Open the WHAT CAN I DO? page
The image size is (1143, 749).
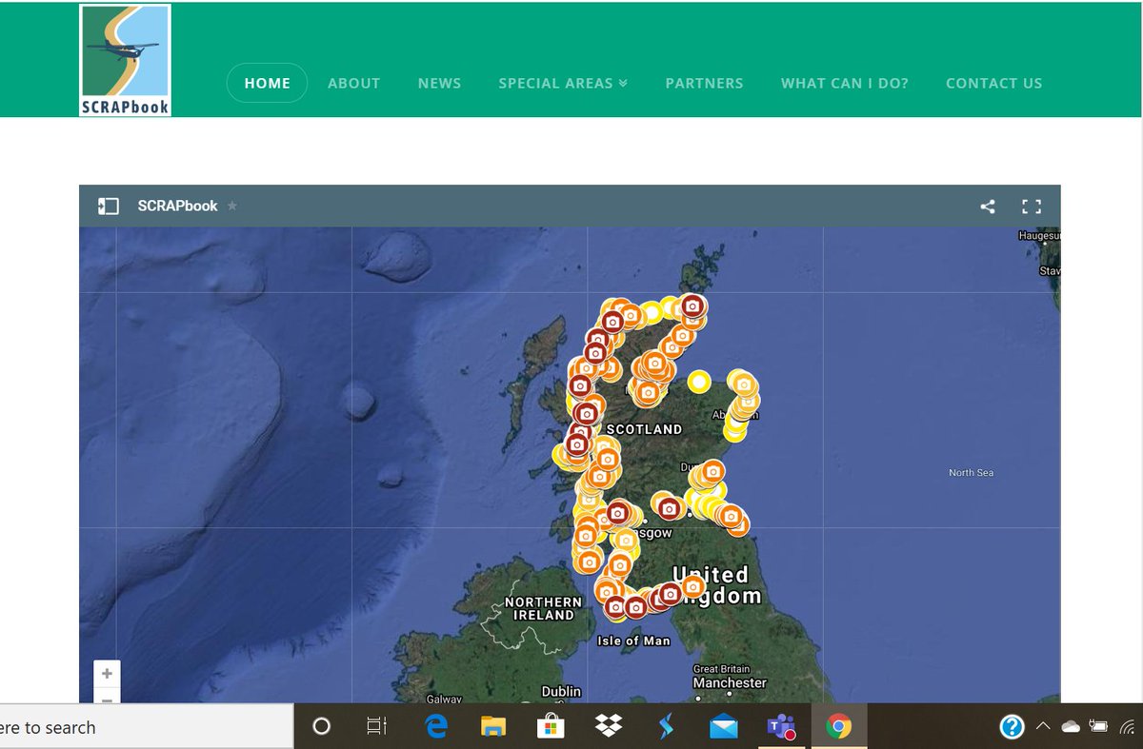(x=844, y=83)
